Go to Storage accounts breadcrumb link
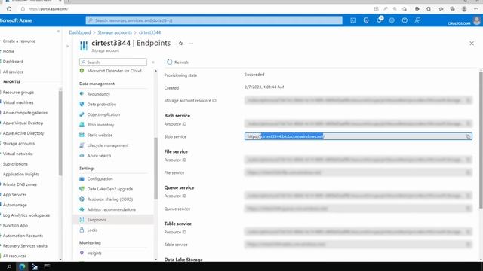This screenshot has height=271, width=483. coord(115,32)
